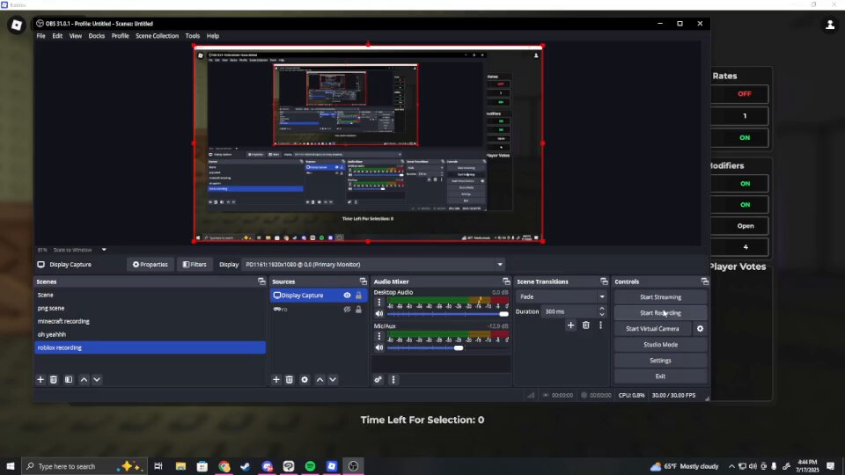This screenshot has height=475, width=845.
Task: Pop out the Audio Mixer dock icon
Action: pos(506,281)
